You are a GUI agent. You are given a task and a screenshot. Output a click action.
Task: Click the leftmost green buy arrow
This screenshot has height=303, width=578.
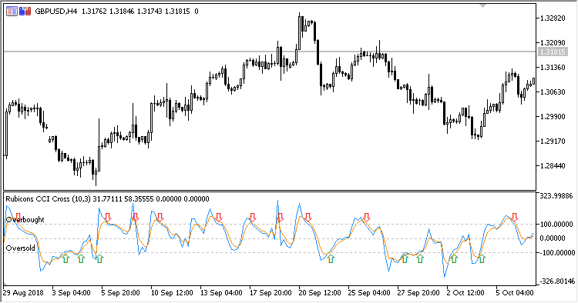pos(66,259)
